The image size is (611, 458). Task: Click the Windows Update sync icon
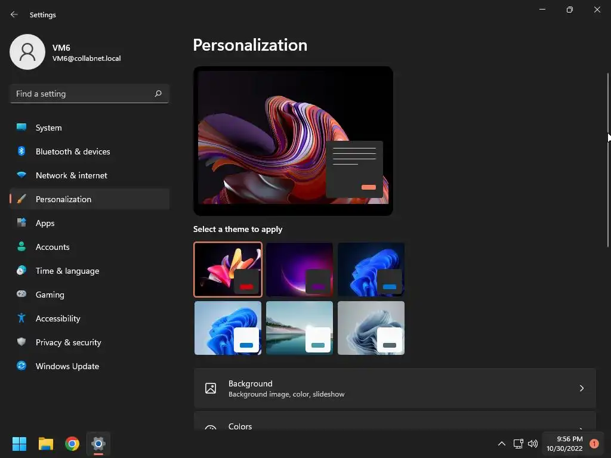coord(21,366)
